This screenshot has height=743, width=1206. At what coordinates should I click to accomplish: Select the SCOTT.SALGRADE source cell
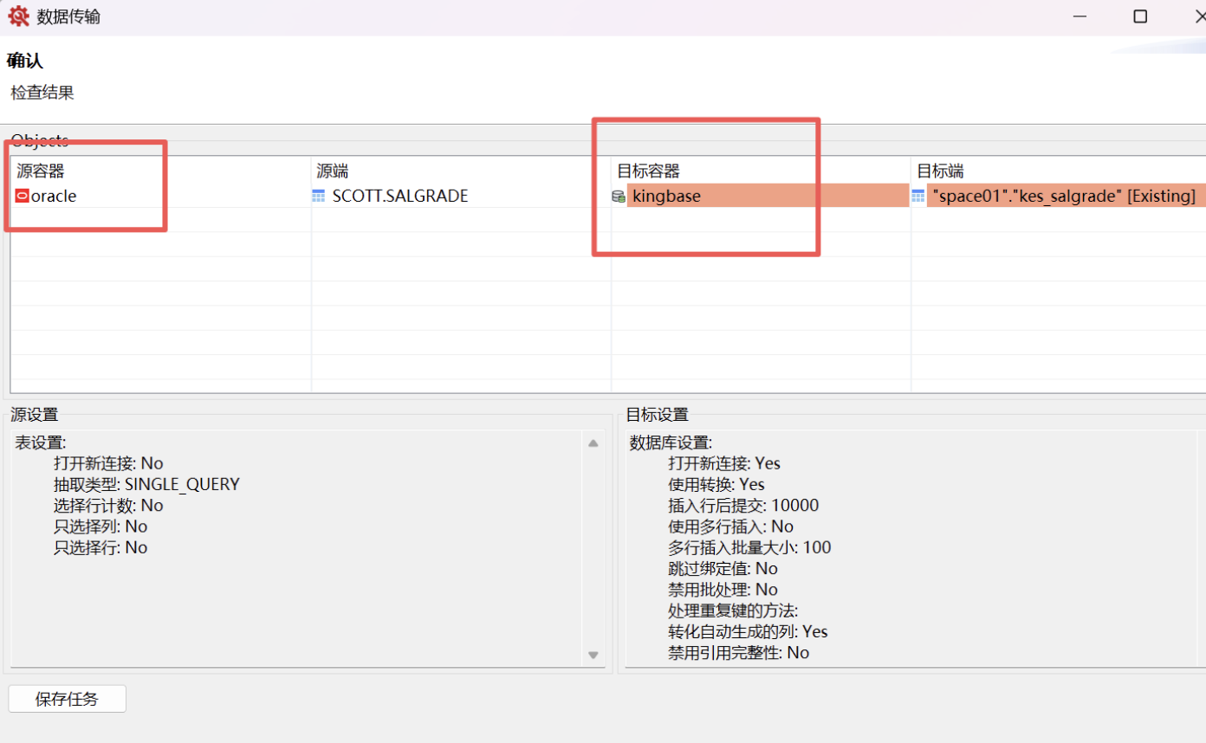(400, 196)
